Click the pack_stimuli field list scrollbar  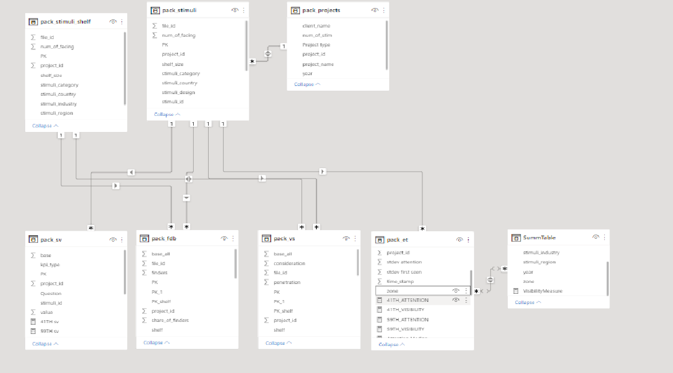246,45
